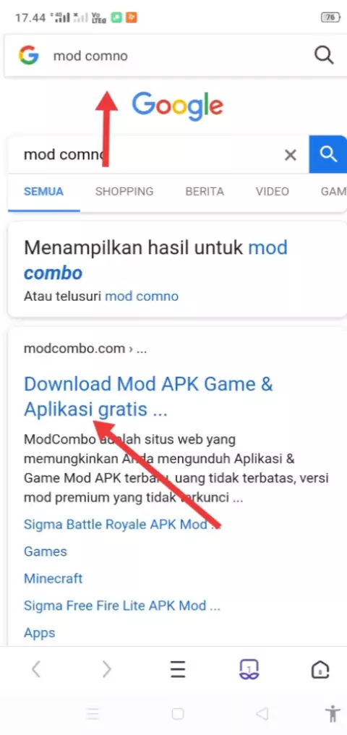Screen dimensions: 347x735
Task: Open the accessibility shortcut icon
Action: [333, 713]
